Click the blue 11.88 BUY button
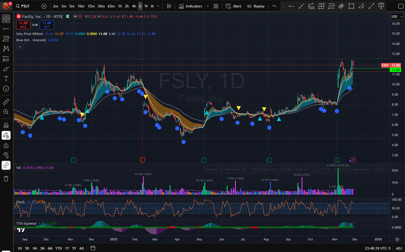The height and width of the screenshot is (252, 405). coord(47,25)
